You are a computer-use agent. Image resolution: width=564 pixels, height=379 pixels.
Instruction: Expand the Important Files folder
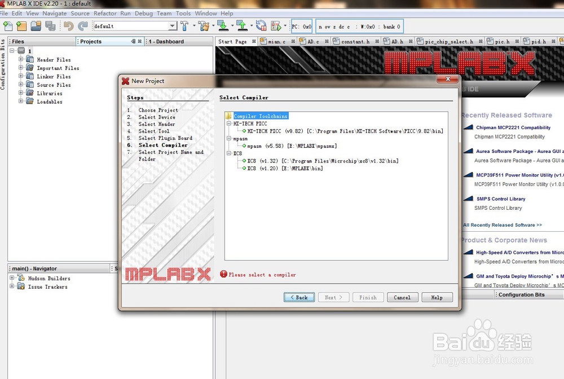pyautogui.click(x=21, y=68)
